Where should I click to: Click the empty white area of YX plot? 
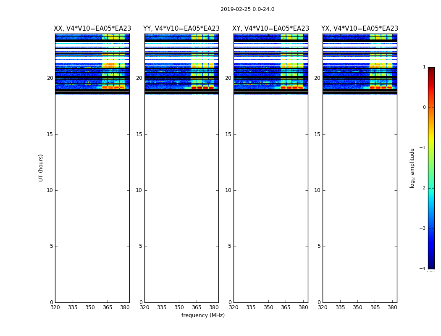tap(360, 189)
